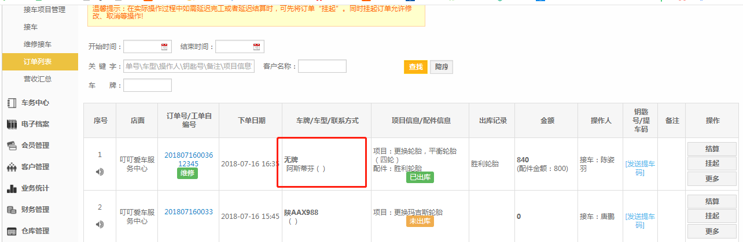Viewport: 743px width, 242px height.
Task: Open 更多 options for first order
Action: [x=712, y=178]
